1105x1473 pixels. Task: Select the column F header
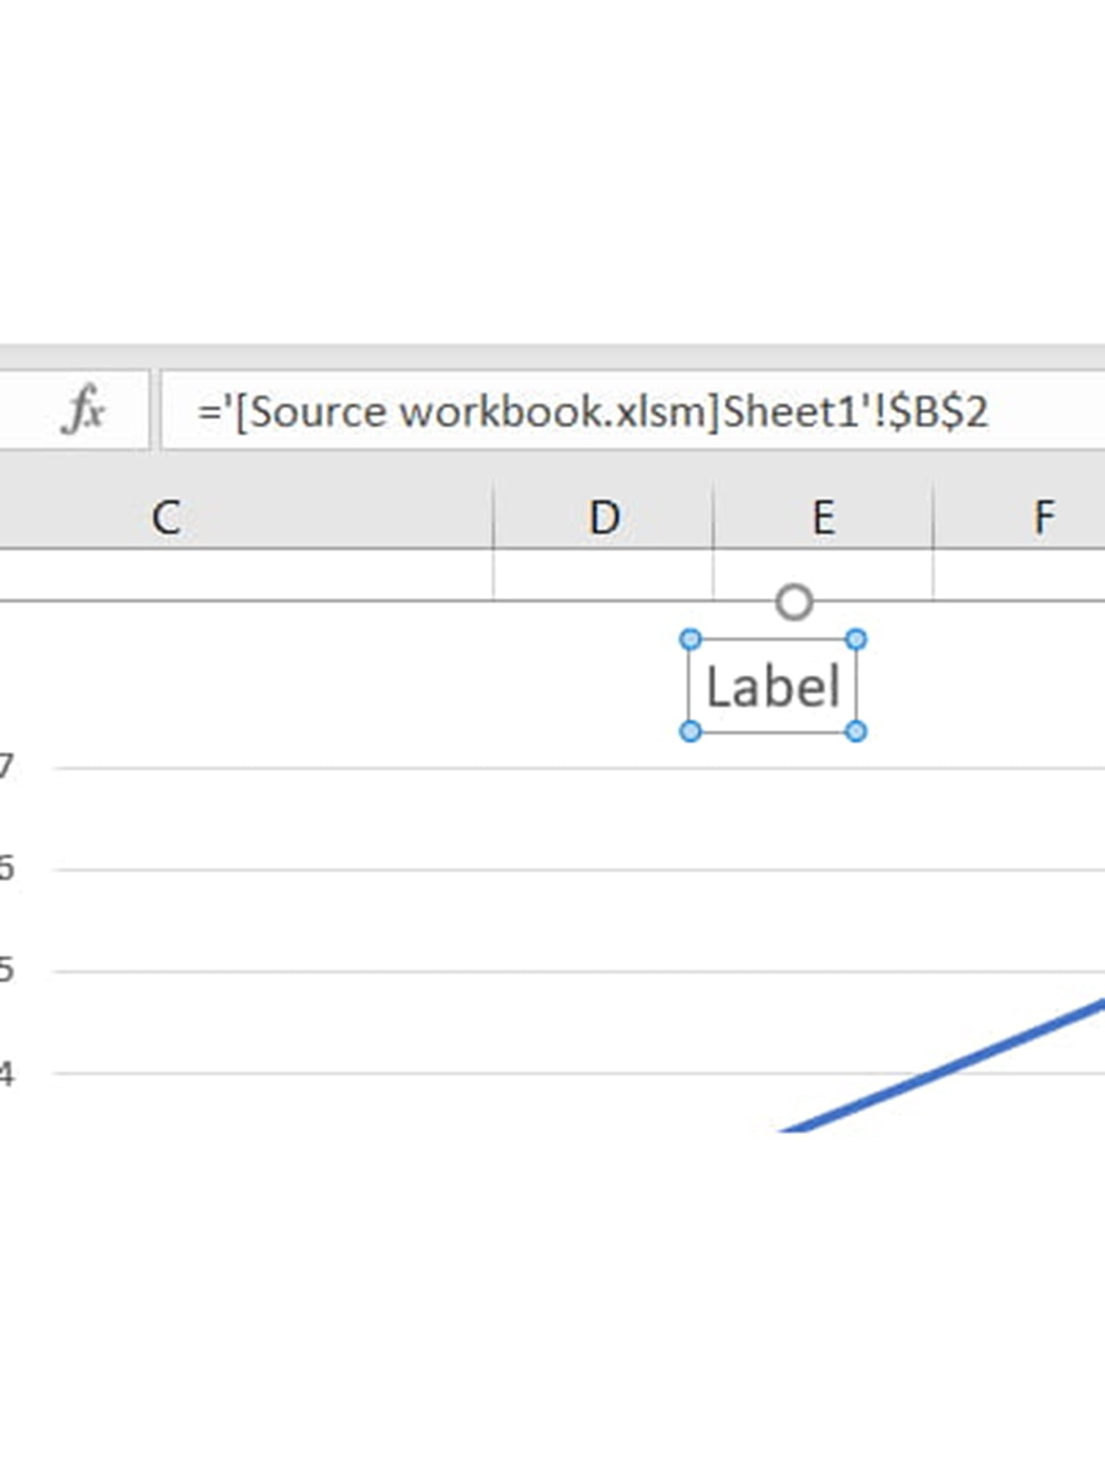[x=1043, y=517]
